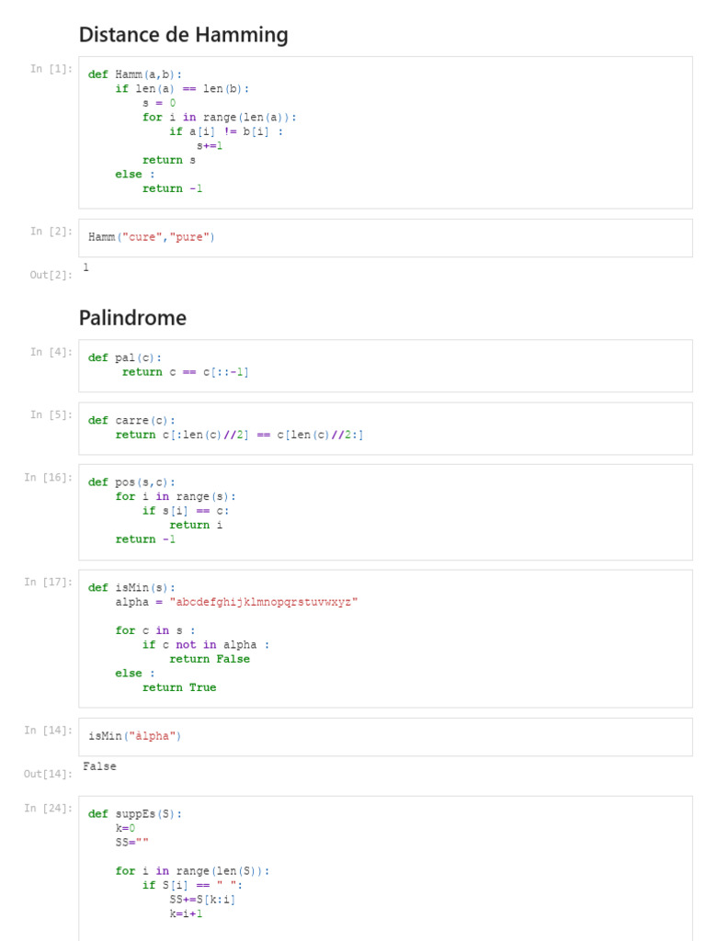Click the Out[2] output label
Viewport: 706px width, 941px height.
pos(51,275)
